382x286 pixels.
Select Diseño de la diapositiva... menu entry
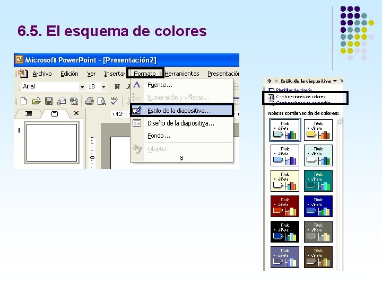[182, 123]
